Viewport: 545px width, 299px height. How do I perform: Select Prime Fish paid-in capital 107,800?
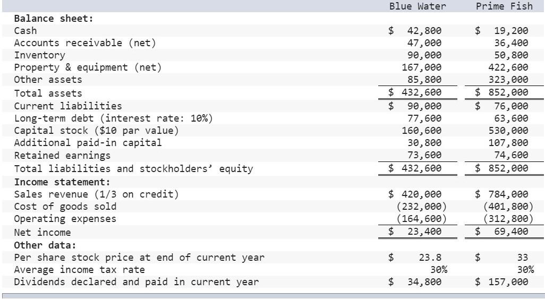click(508, 142)
